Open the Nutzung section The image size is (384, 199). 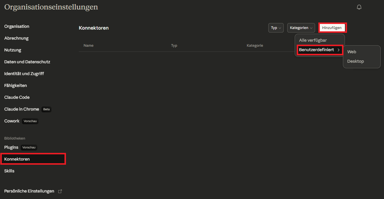13,50
